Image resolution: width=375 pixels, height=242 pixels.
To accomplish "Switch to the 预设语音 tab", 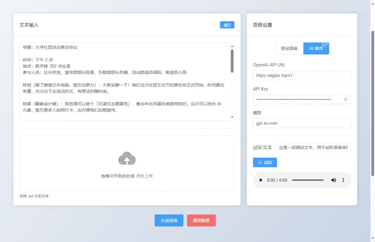I will click(x=289, y=49).
